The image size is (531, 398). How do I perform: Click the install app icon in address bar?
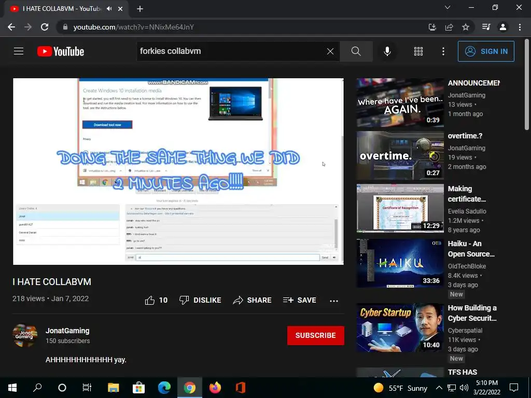(x=432, y=27)
